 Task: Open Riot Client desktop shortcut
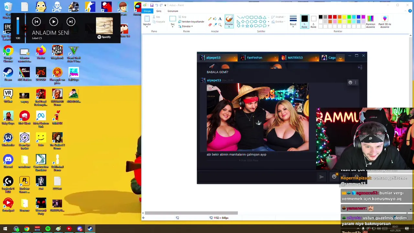pos(25,118)
